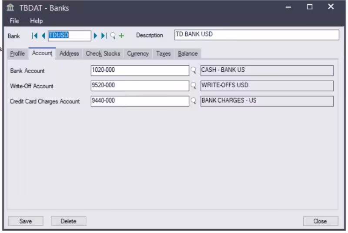This screenshot has width=348, height=233.
Task: Click the BANK CHARGES - US description box
Action: pos(267,101)
